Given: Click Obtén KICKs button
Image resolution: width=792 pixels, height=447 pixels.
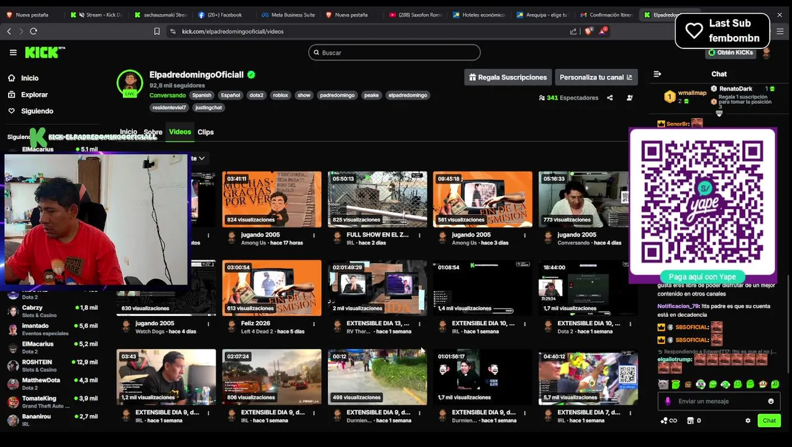Looking at the screenshot, I should pos(731,53).
